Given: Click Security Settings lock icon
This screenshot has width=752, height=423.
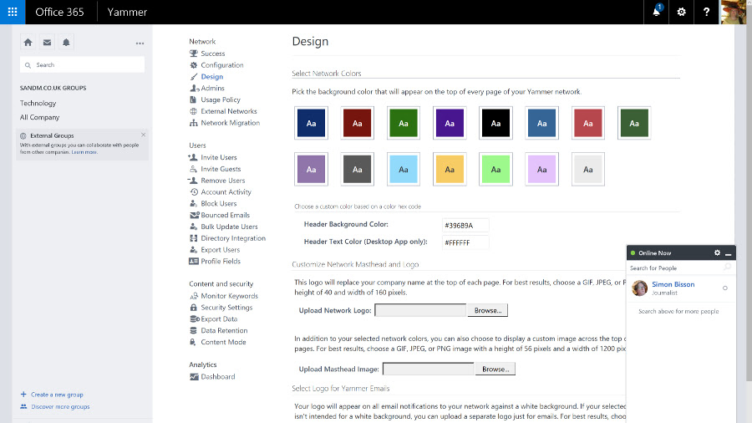Looking at the screenshot, I should pos(193,308).
